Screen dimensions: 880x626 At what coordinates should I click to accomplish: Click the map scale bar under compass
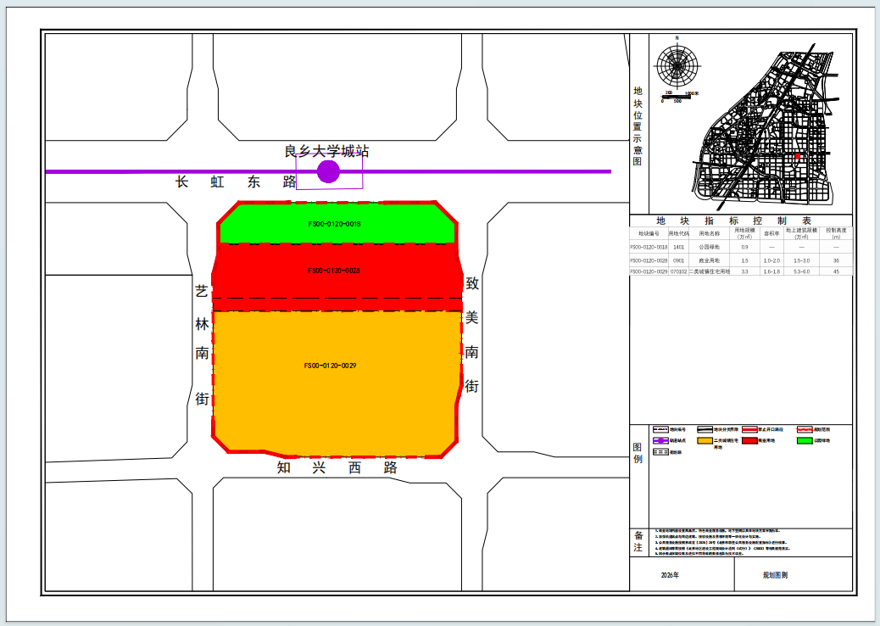coord(677,98)
